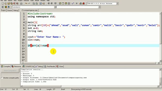Click the 'string nam;' code line
Image resolution: width=162 pixels, height=91 pixels.
[x=35, y=31]
